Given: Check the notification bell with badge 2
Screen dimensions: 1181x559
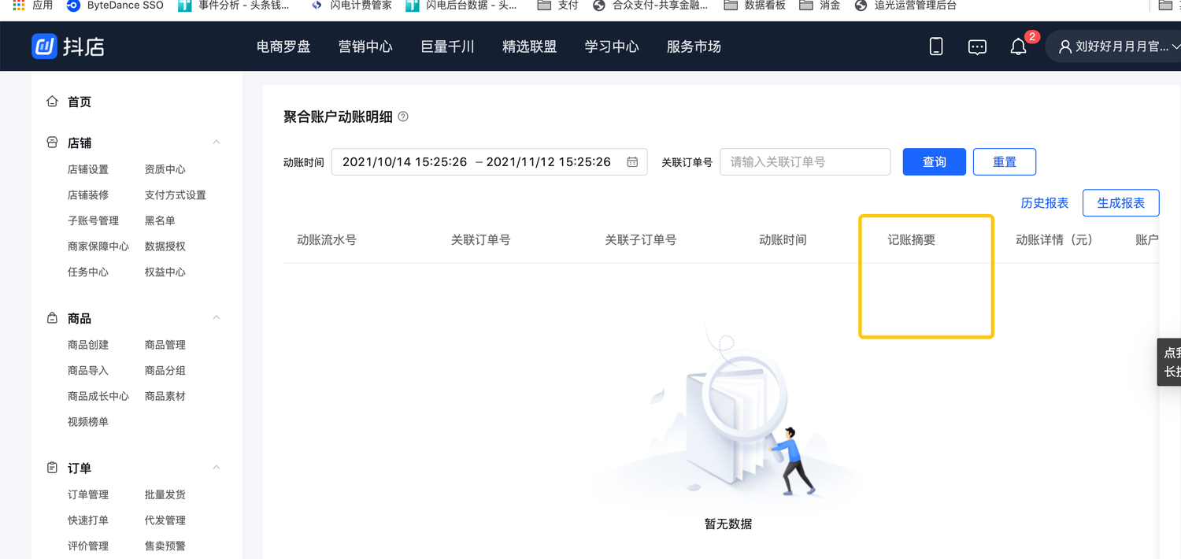Looking at the screenshot, I should [1018, 46].
